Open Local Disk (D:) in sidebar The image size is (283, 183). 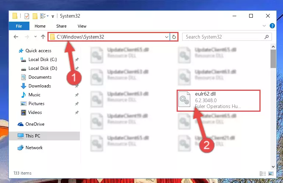point(39,68)
